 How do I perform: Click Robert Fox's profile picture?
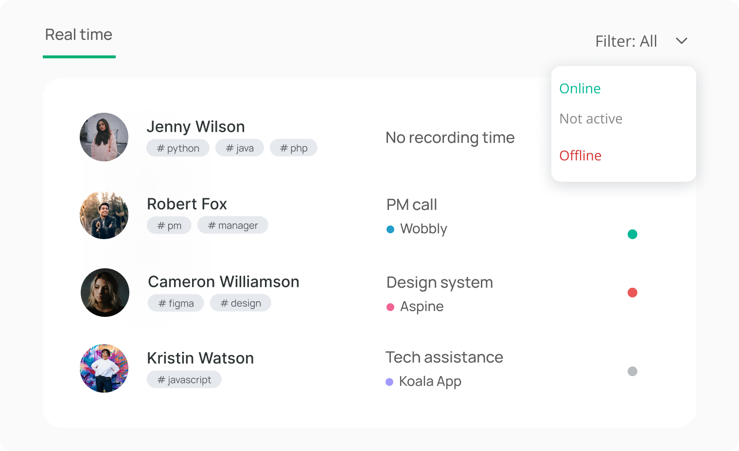104,215
